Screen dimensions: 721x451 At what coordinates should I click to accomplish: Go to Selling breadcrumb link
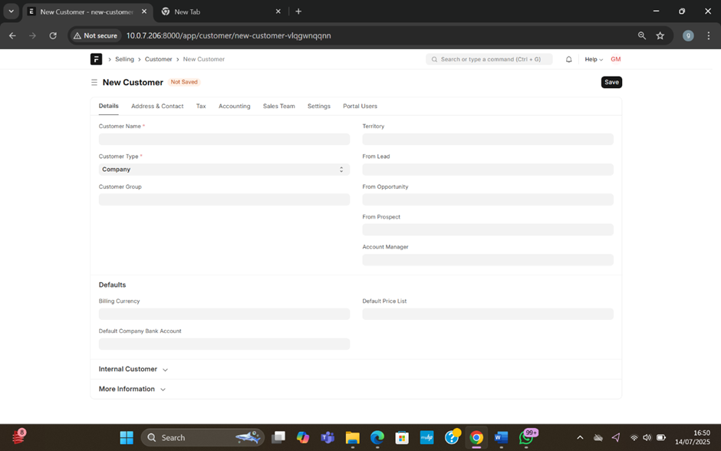124,59
